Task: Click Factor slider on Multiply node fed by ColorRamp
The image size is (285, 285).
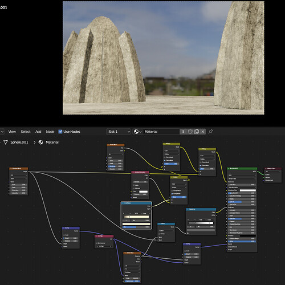Action: 179,197
